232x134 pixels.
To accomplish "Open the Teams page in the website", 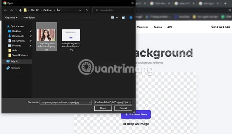I will (x=158, y=27).
